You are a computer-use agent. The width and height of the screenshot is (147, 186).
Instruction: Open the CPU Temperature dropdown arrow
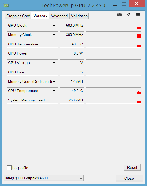click(x=54, y=91)
